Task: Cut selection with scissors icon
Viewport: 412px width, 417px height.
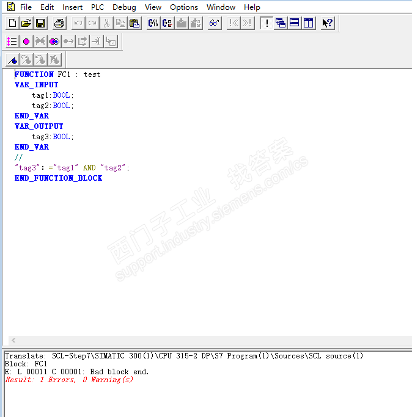Action: [106, 23]
